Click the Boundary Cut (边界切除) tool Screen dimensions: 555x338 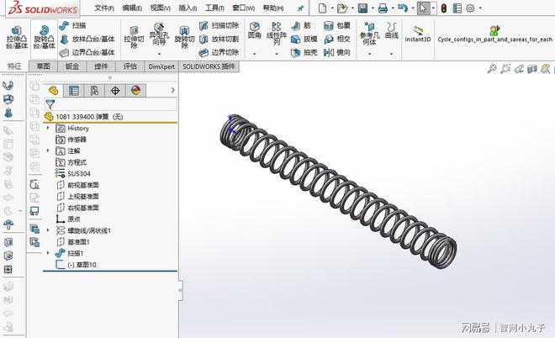pos(219,52)
